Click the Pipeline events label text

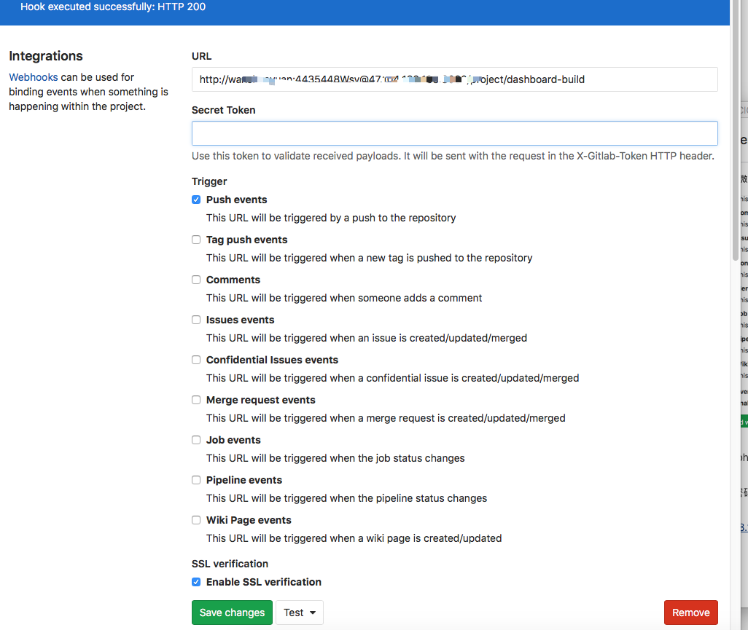[244, 480]
